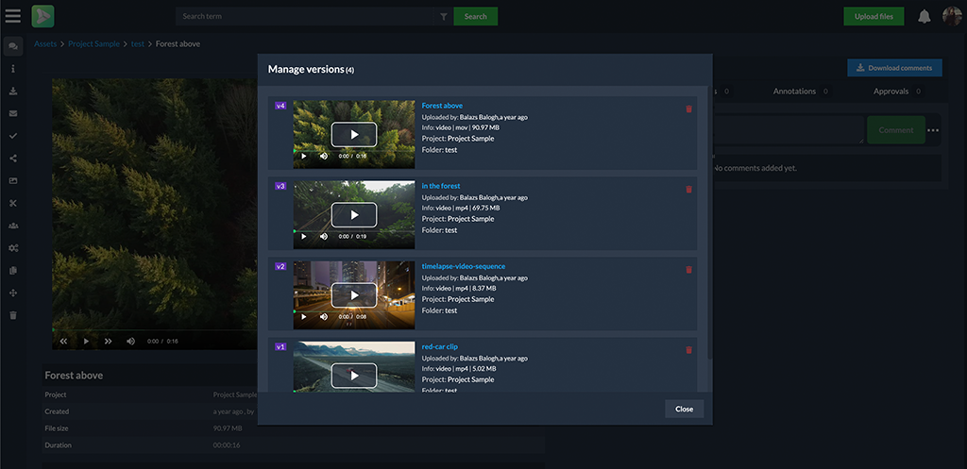Click the trash sidebar icon

[x=13, y=315]
